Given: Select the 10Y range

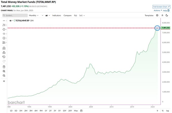Looking at the screenshot, I should pos(64,111).
